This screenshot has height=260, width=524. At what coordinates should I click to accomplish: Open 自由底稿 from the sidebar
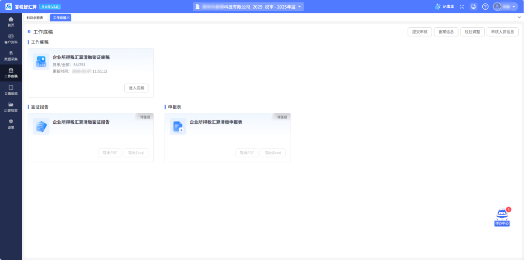(x=11, y=90)
